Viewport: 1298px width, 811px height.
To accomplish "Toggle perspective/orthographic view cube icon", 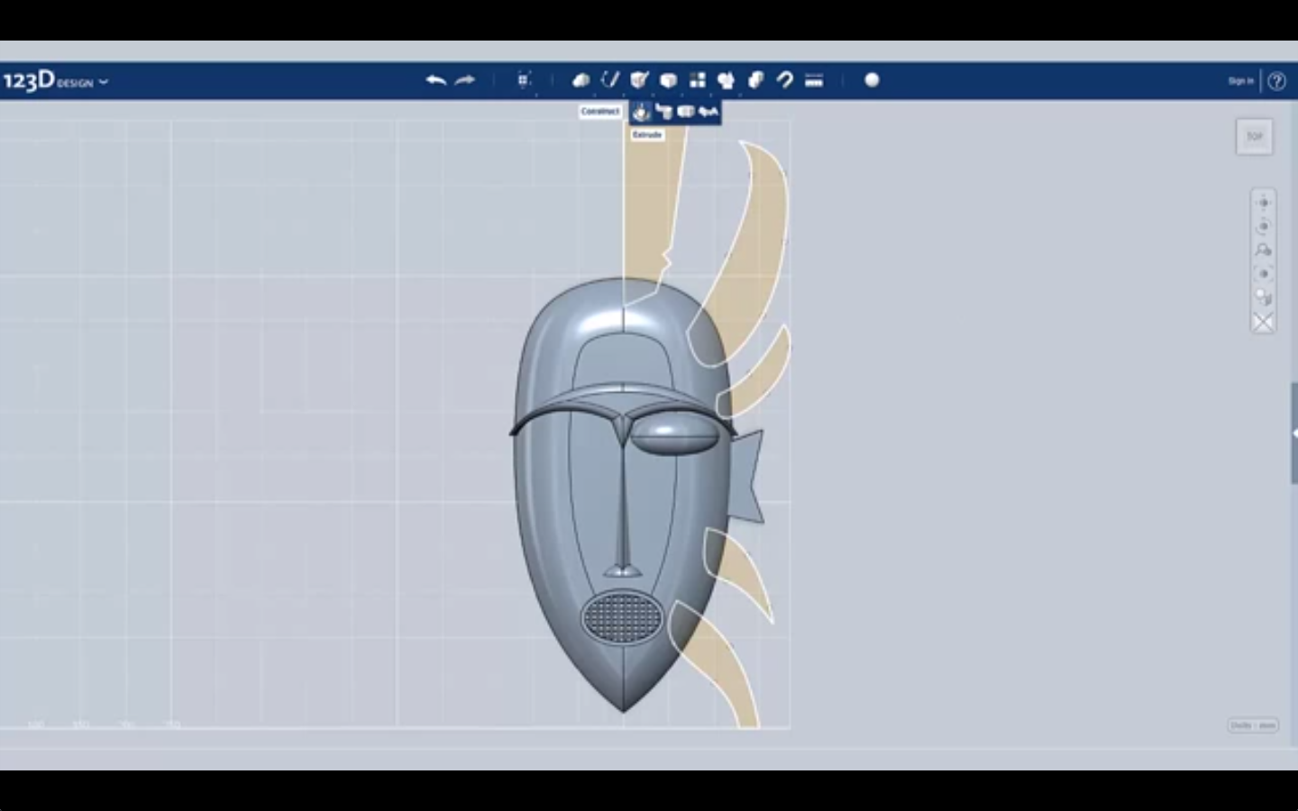I will (1263, 297).
